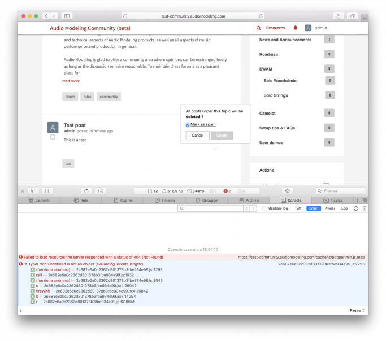Image resolution: width=386 pixels, height=340 pixels.
Task: Open the Elementi tab
Action: pos(39,200)
